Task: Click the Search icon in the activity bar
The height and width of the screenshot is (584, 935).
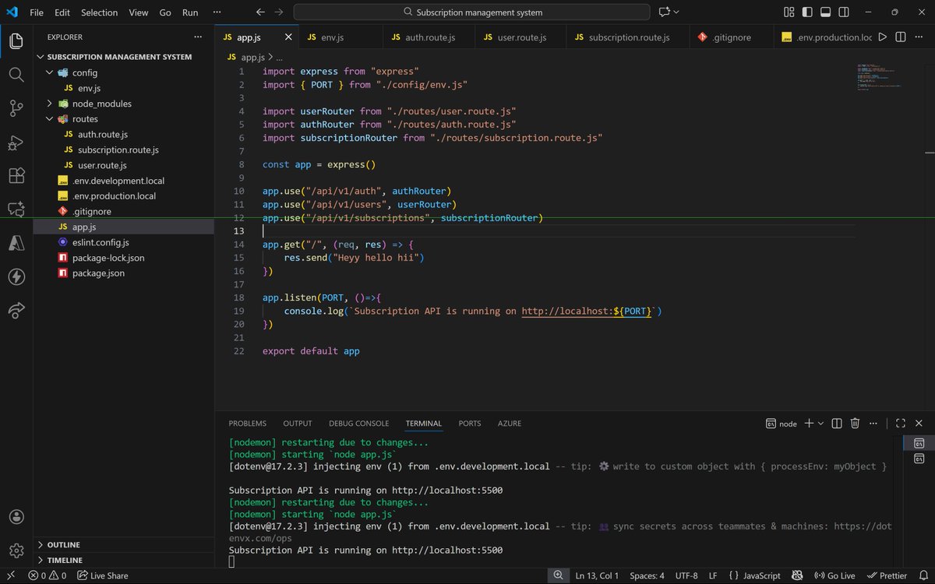Action: (x=16, y=76)
